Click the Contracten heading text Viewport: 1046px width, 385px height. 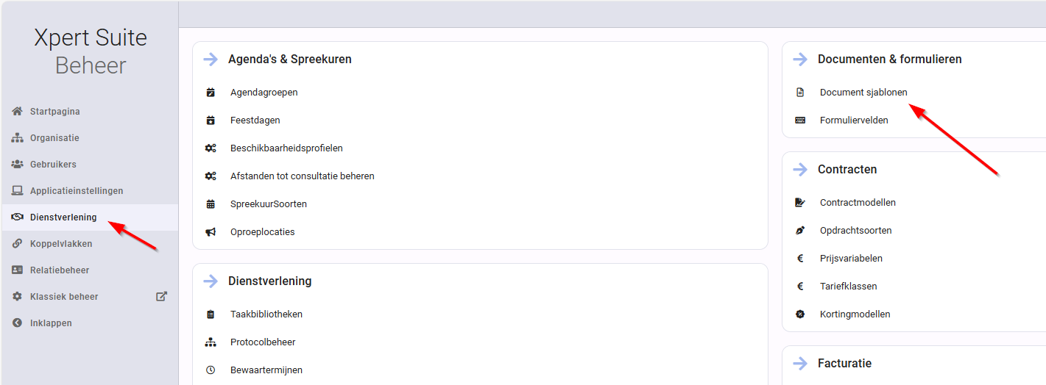coord(847,170)
